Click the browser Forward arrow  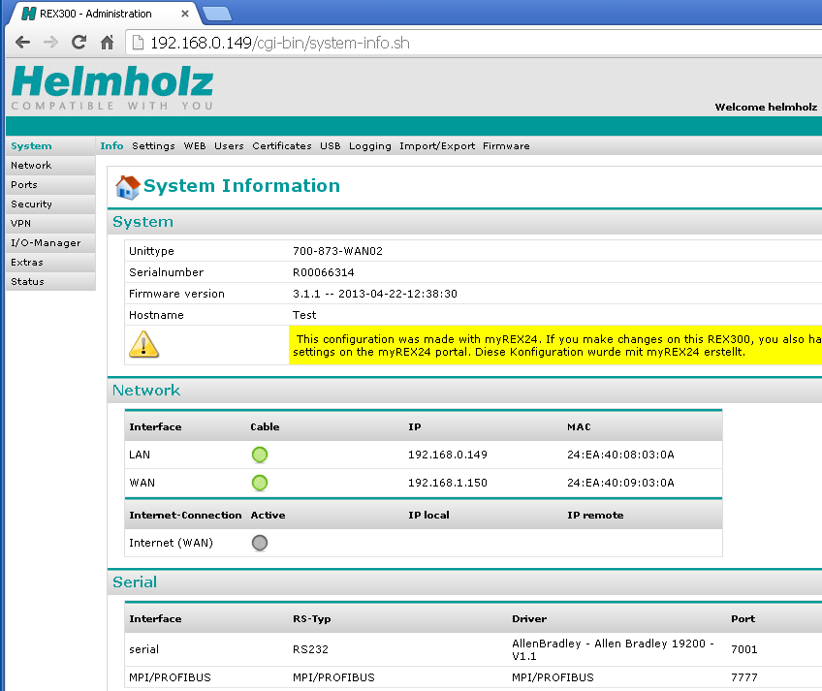pyautogui.click(x=50, y=43)
